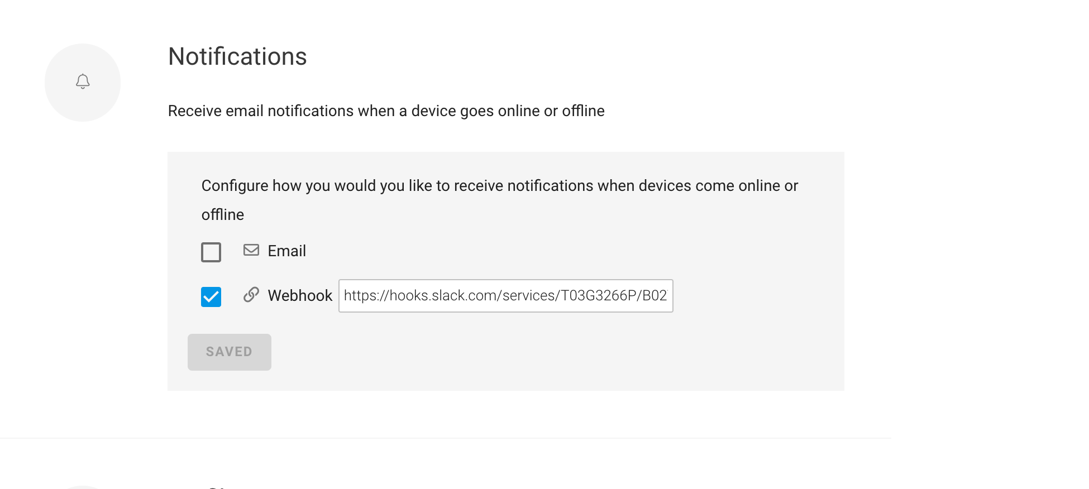
Task: Click the Webhook option label
Action: click(x=300, y=296)
